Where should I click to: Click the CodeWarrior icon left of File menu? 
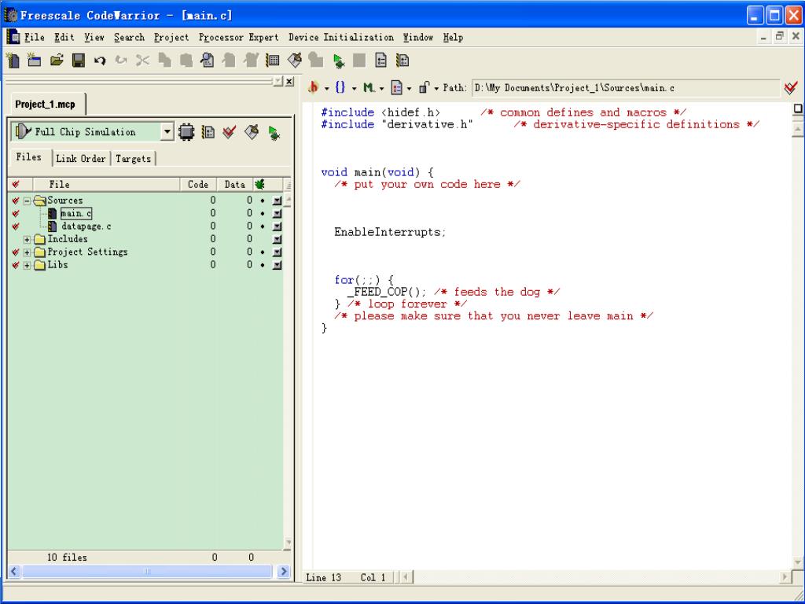click(13, 37)
